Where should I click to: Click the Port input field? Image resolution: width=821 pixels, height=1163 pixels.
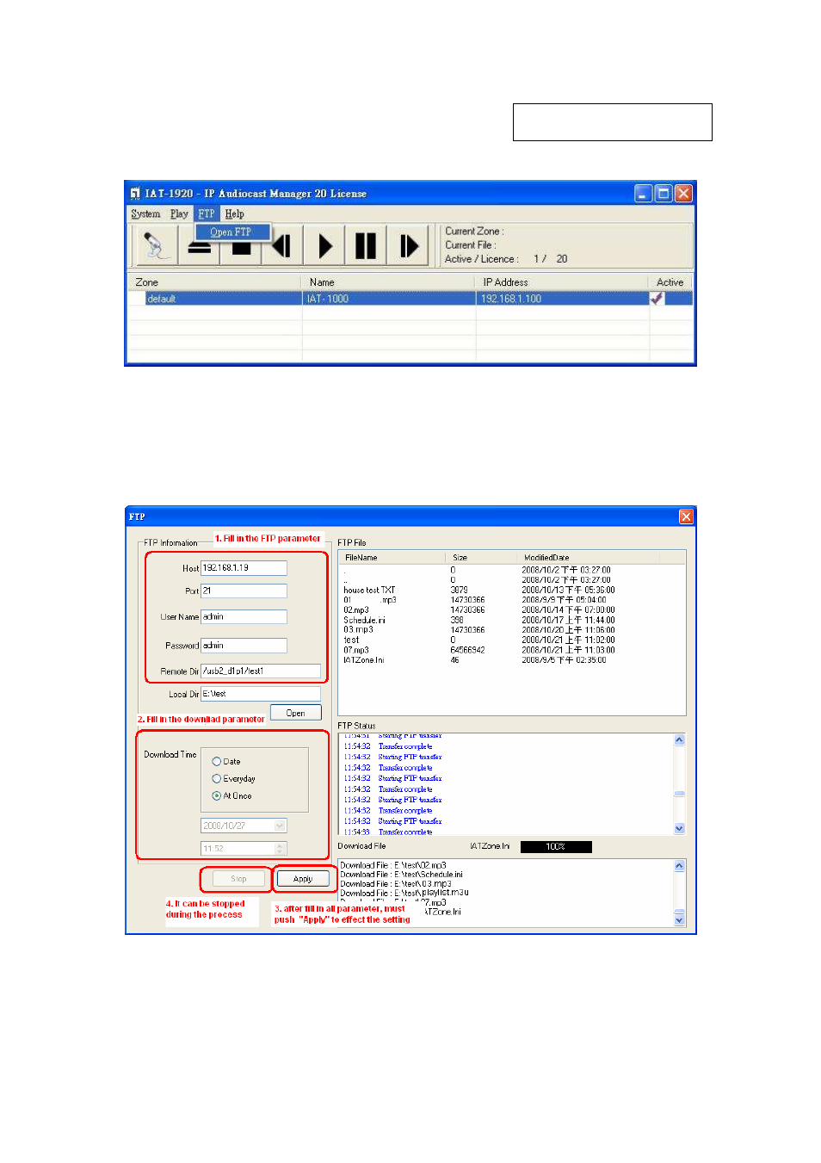(x=244, y=591)
